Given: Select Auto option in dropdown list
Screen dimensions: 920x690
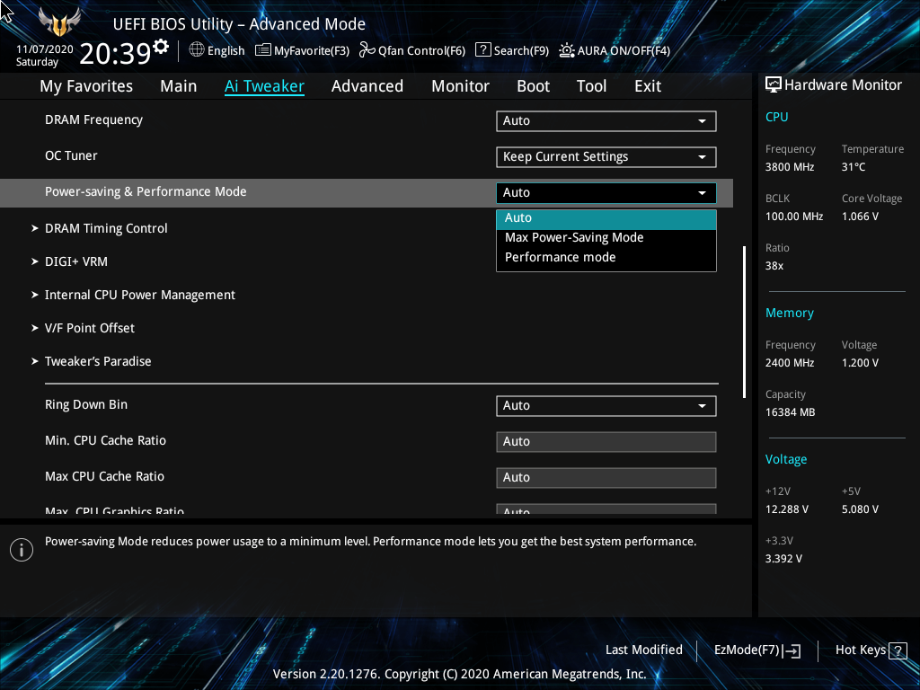Looking at the screenshot, I should tap(606, 218).
